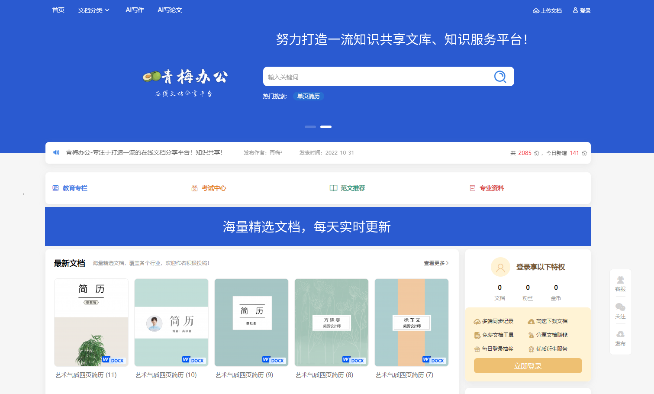Expand the 文档分类 dropdown menu
This screenshot has width=654, height=394.
click(x=93, y=10)
